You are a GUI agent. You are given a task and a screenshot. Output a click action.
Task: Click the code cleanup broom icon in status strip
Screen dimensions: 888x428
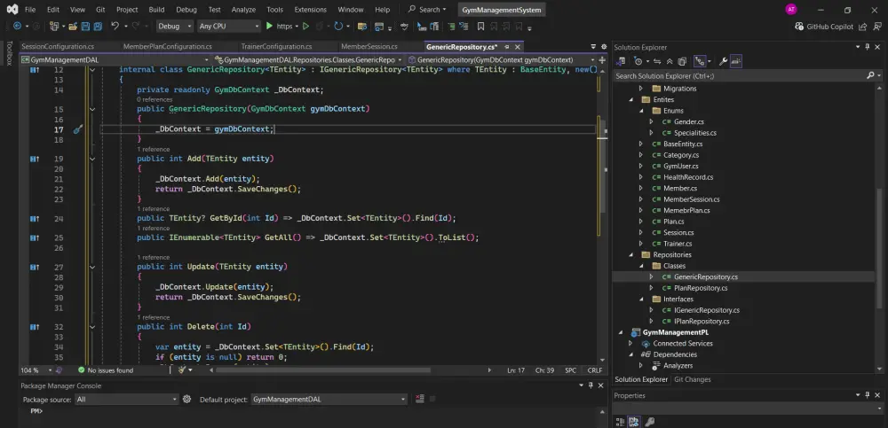click(182, 370)
